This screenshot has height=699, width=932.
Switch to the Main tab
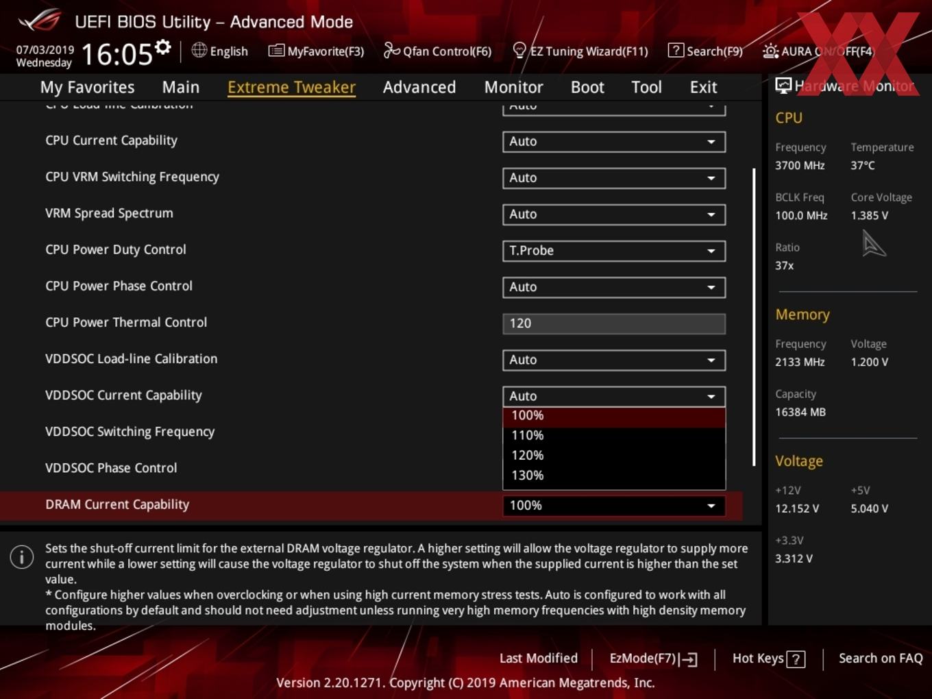point(181,87)
